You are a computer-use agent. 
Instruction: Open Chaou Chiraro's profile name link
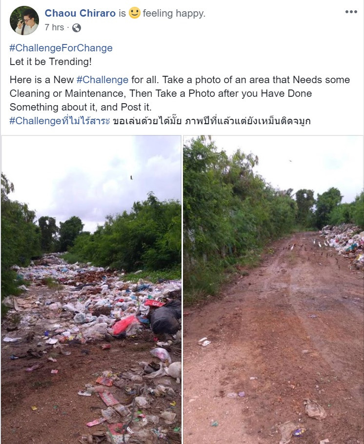[80, 13]
